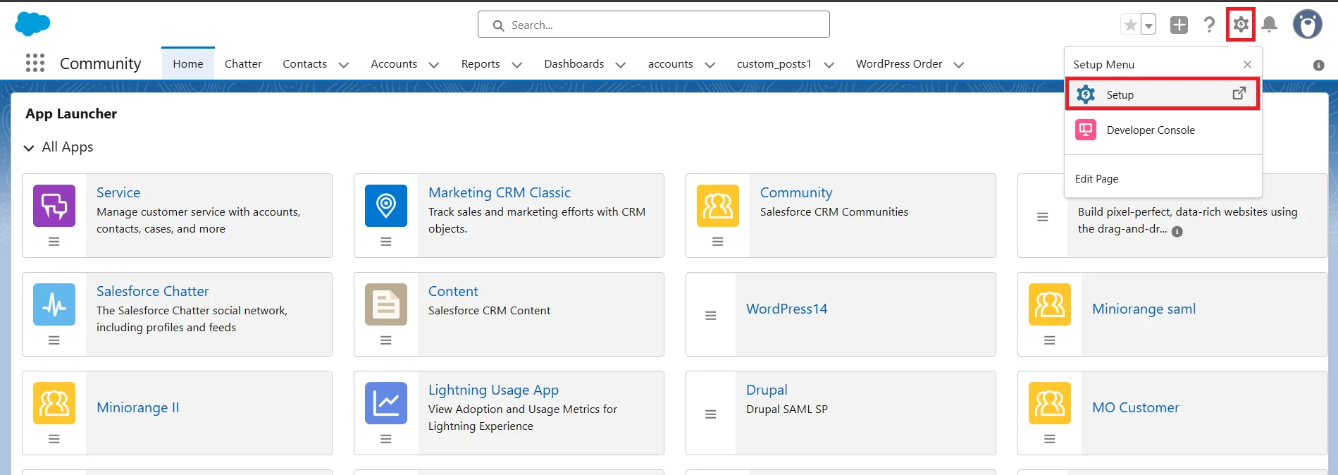Select Setup in the Setup Menu
Viewport: 1338px width, 475px height.
tap(1163, 94)
